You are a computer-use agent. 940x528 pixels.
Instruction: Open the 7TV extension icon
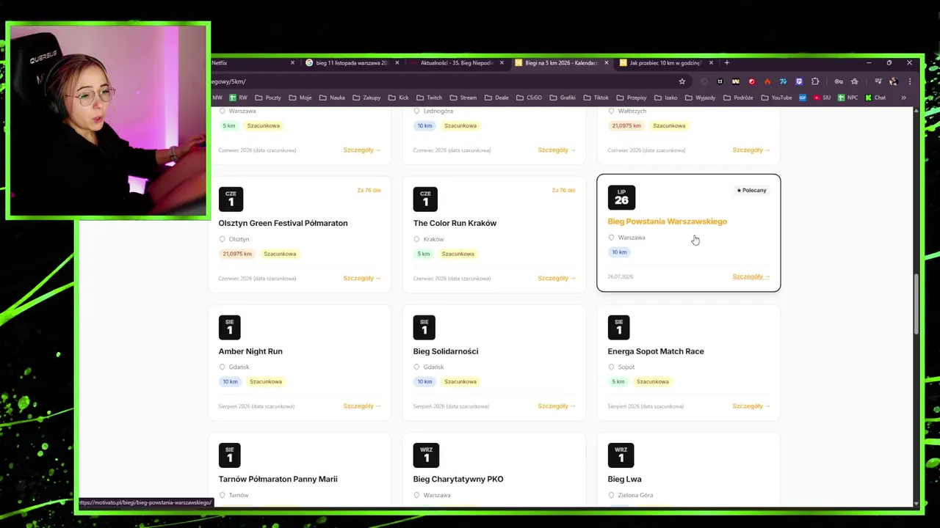[x=783, y=81]
